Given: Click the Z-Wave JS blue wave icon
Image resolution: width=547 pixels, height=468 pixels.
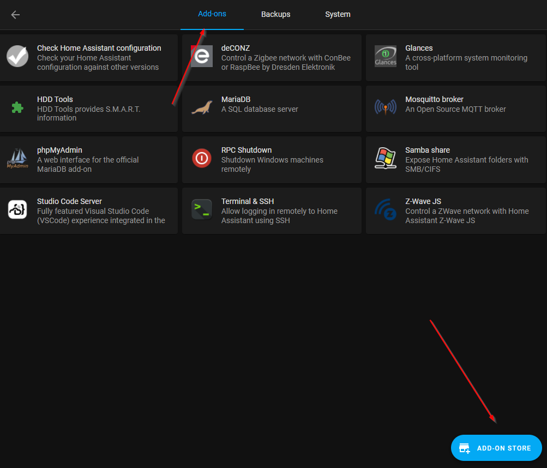Looking at the screenshot, I should point(386,209).
